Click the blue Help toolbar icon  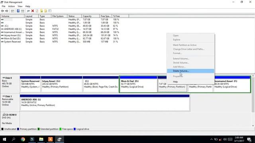coord(18,11)
